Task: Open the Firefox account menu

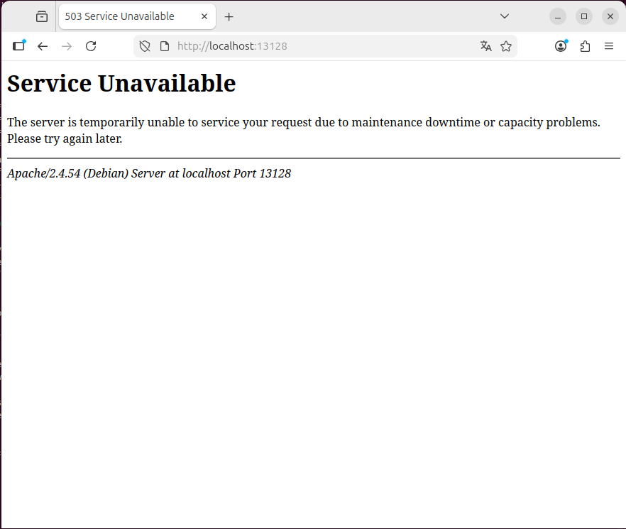Action: (561, 46)
